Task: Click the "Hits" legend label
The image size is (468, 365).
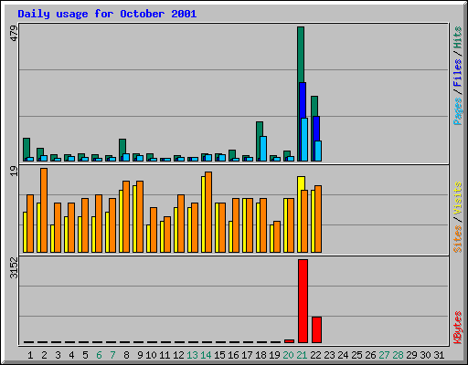Action: [x=457, y=37]
